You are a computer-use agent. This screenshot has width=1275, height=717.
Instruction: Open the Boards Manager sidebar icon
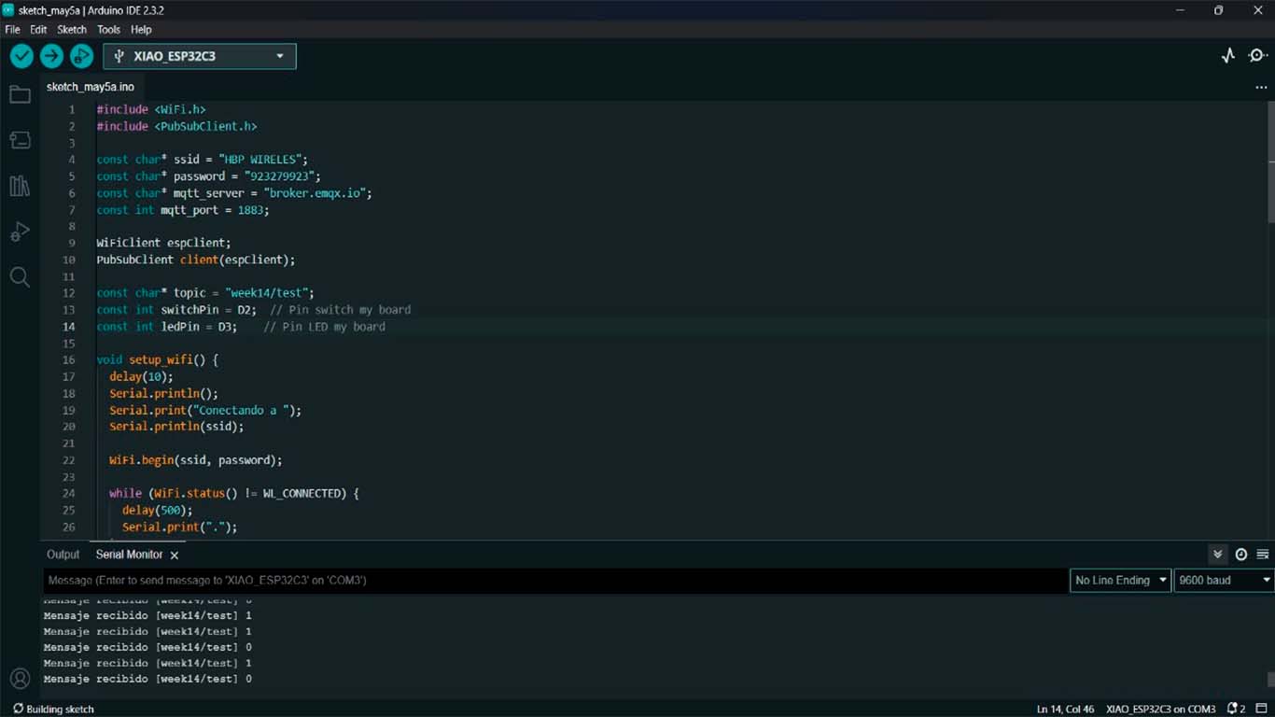click(x=20, y=140)
